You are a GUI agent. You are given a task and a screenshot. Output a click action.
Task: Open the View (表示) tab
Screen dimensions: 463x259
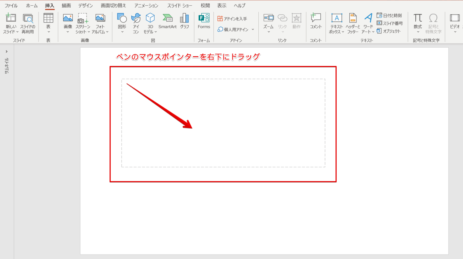(x=222, y=5)
